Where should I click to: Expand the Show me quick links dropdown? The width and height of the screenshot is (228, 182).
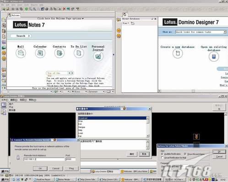225,32
